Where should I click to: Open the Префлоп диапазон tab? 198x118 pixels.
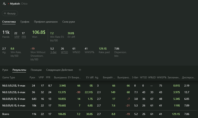click(46, 22)
